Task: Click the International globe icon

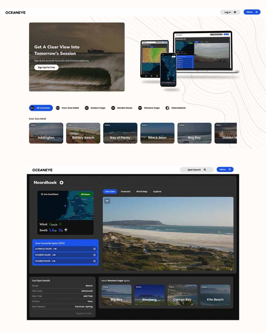Action: click(x=167, y=108)
